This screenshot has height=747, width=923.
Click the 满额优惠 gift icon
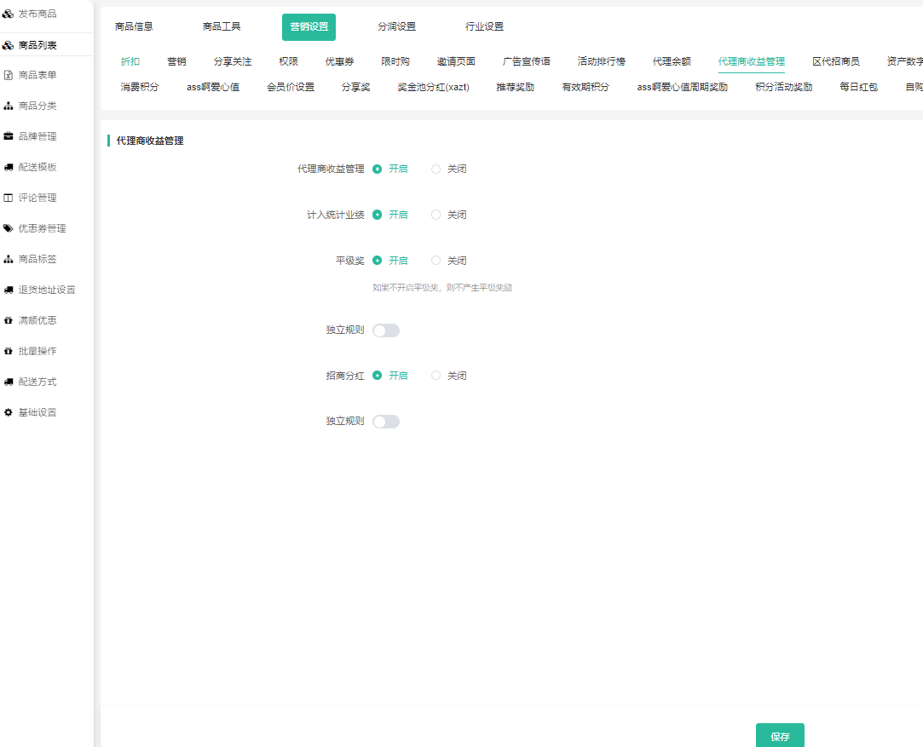[x=9, y=320]
